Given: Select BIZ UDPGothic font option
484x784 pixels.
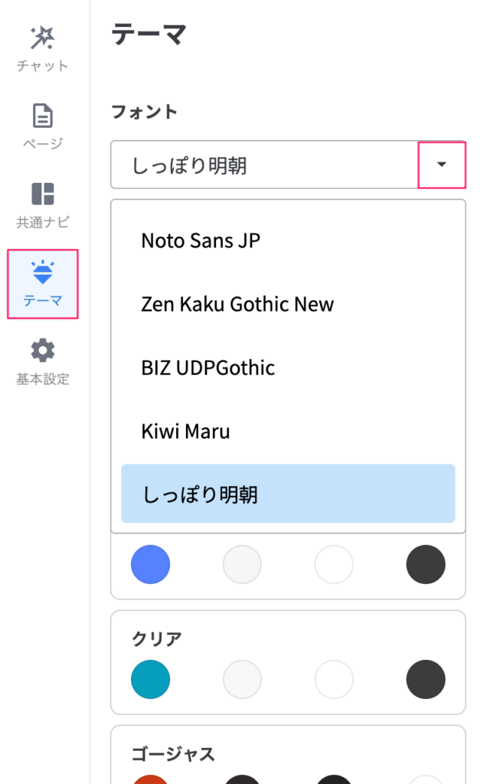Looking at the screenshot, I should click(208, 367).
